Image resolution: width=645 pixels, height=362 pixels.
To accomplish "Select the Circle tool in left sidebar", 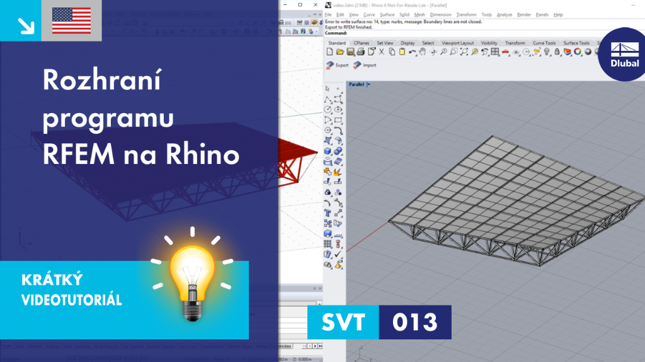I will pos(328,109).
